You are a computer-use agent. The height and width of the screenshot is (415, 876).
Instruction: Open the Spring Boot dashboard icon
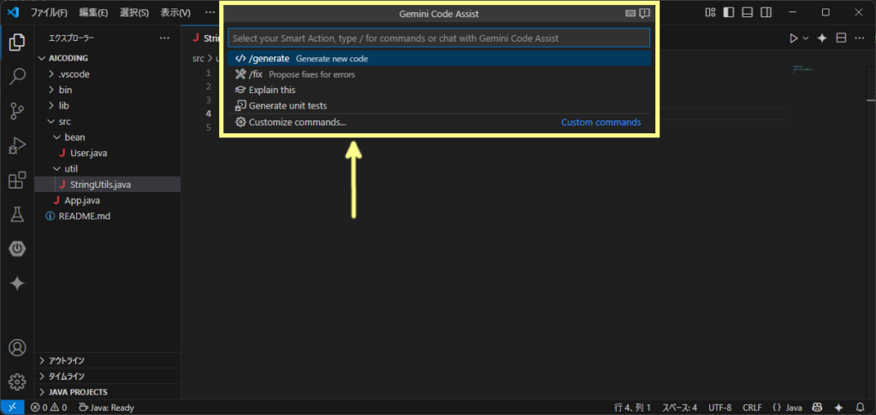(17, 248)
